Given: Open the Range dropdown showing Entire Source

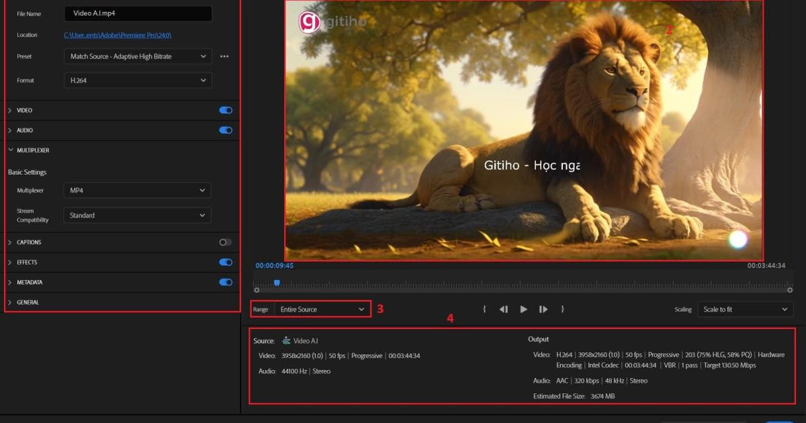Looking at the screenshot, I should [x=322, y=309].
